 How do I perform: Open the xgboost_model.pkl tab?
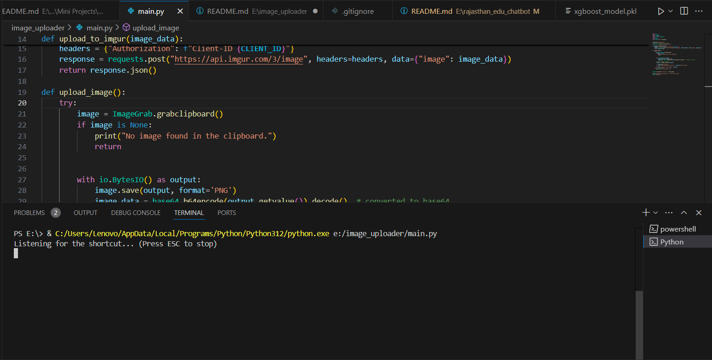pos(600,11)
